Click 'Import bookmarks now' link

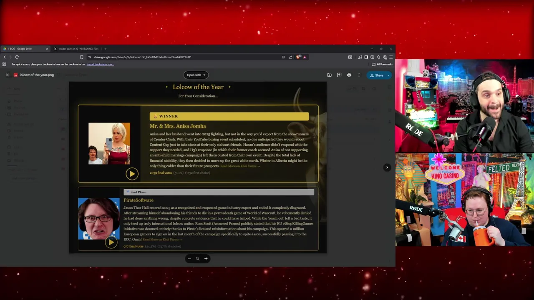100,64
